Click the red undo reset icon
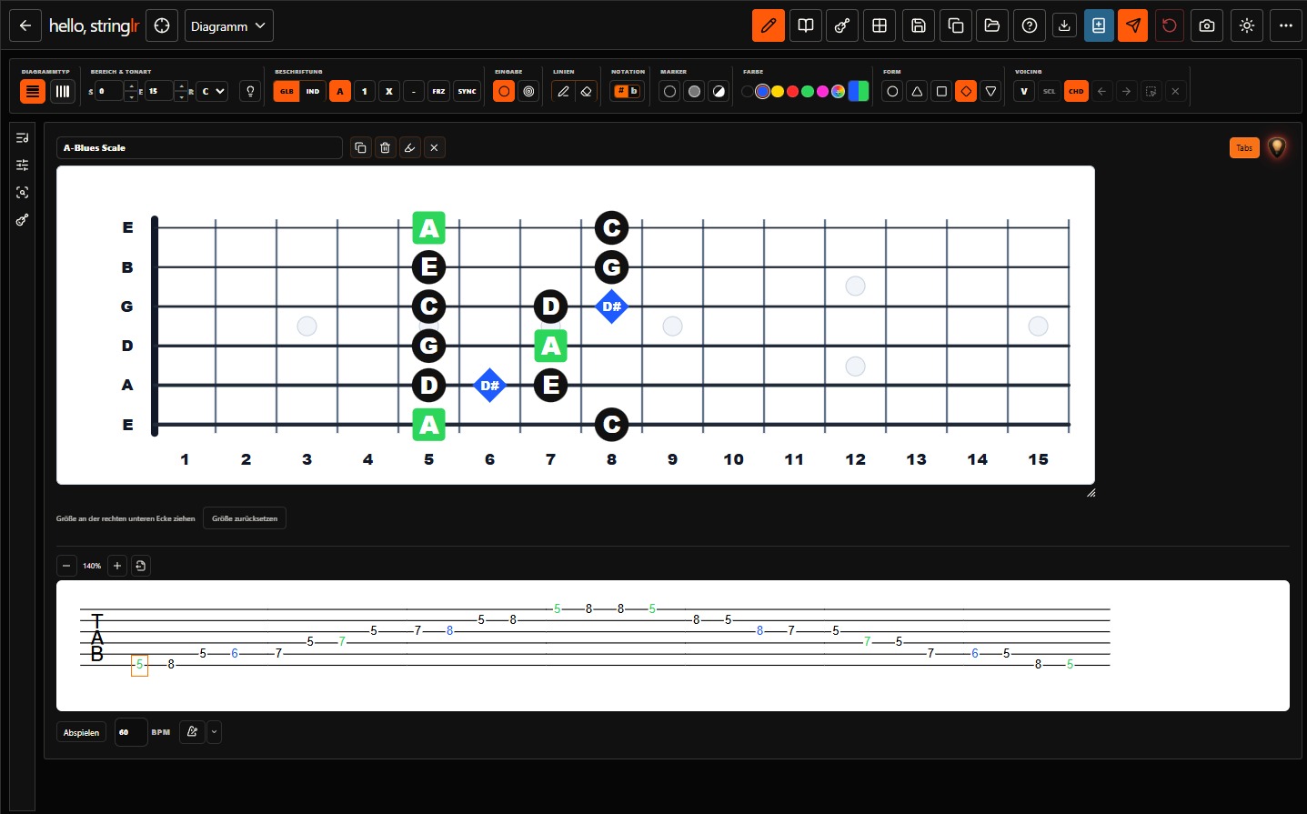The image size is (1307, 814). point(1170,25)
